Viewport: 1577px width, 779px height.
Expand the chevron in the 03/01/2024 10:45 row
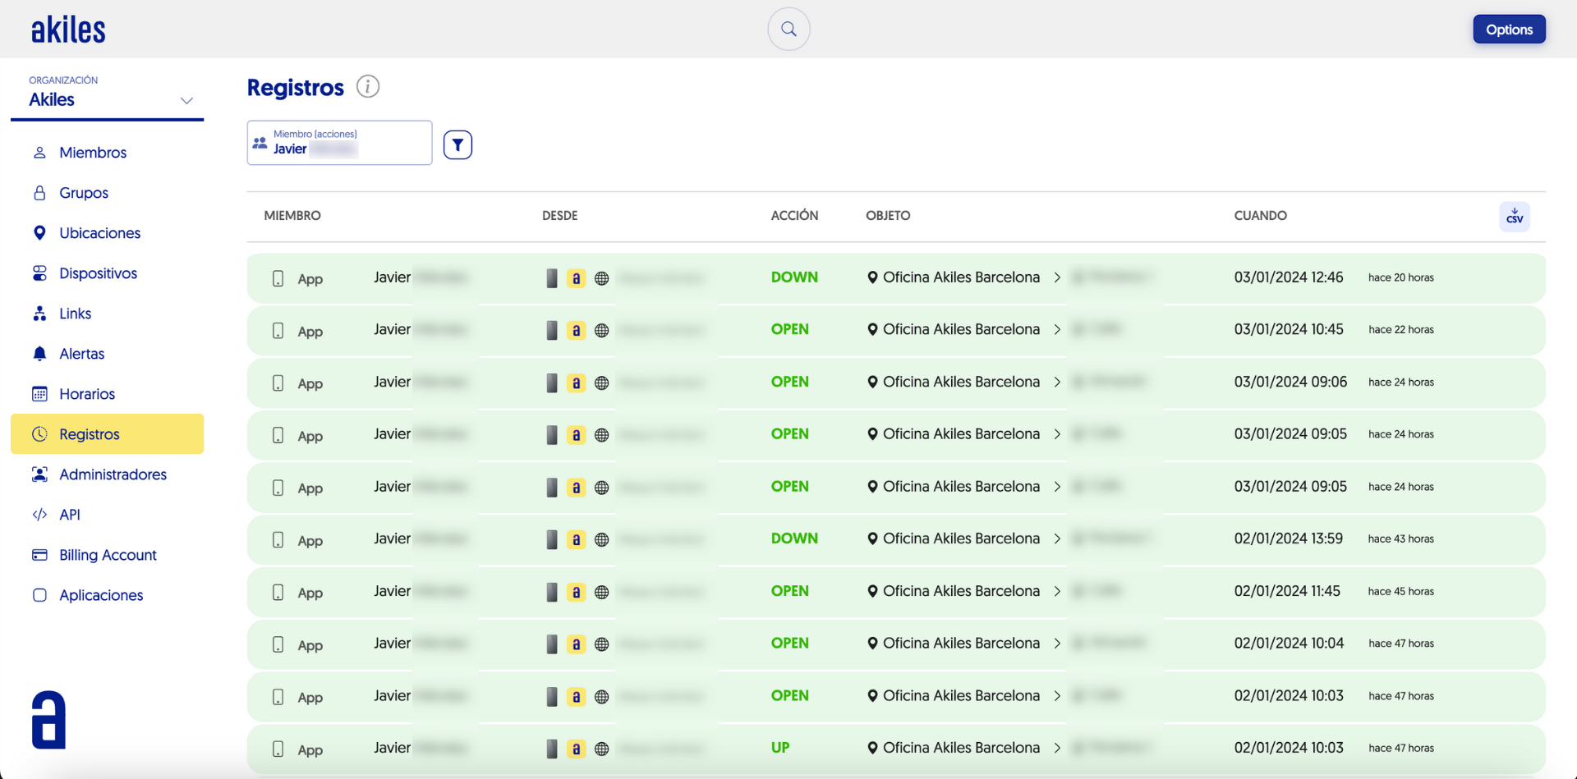1057,330
